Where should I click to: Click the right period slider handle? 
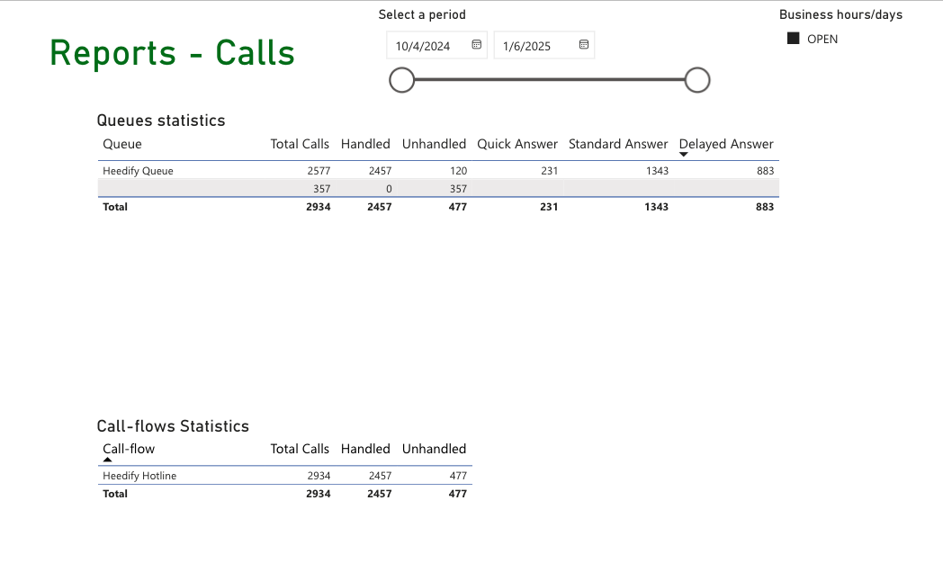tap(697, 80)
